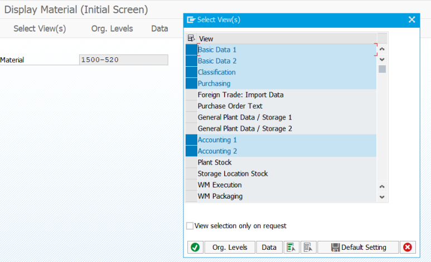Click the lower scroll up arrow near WM Execution

point(382,186)
